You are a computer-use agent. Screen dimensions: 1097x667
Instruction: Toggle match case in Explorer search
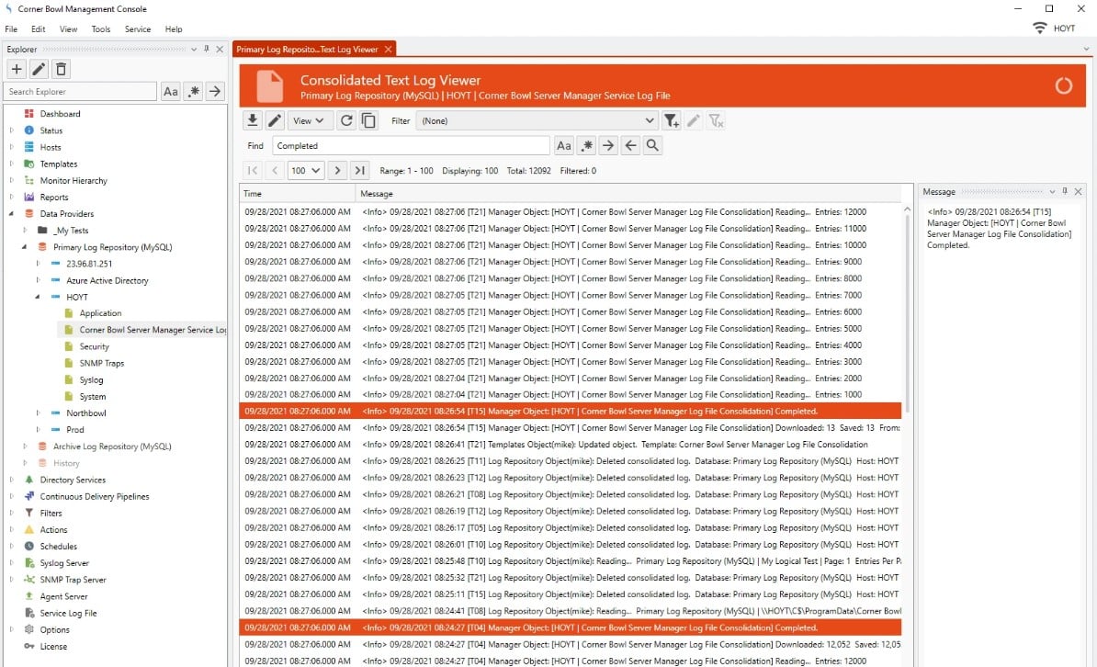(x=170, y=92)
